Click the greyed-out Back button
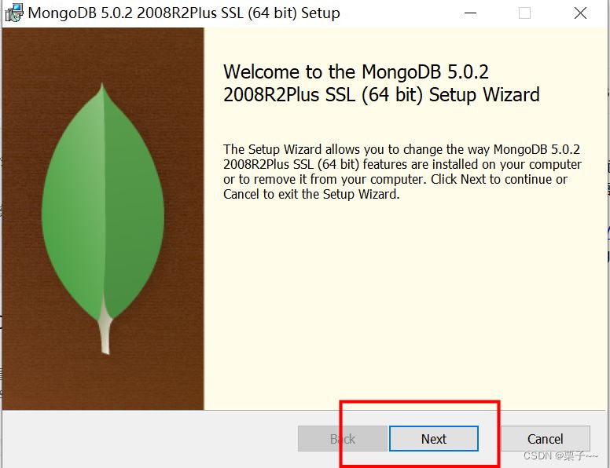The width and height of the screenshot is (610, 468). (x=342, y=439)
